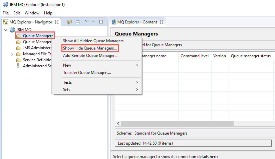Viewport: 275px width, 159px height.
Task: Open the File menu
Action: [6, 13]
